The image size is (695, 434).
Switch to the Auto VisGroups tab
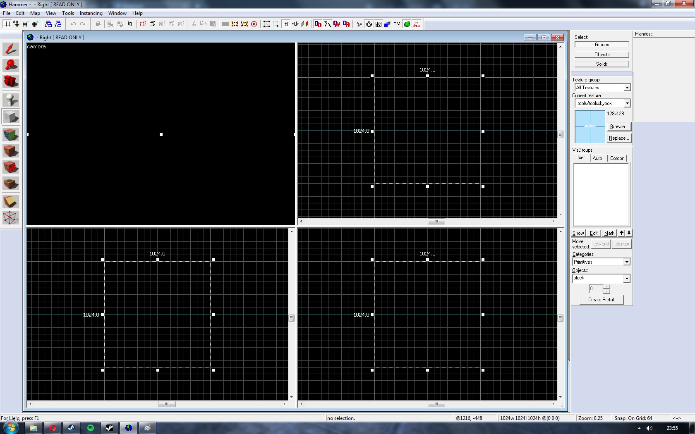pos(597,158)
